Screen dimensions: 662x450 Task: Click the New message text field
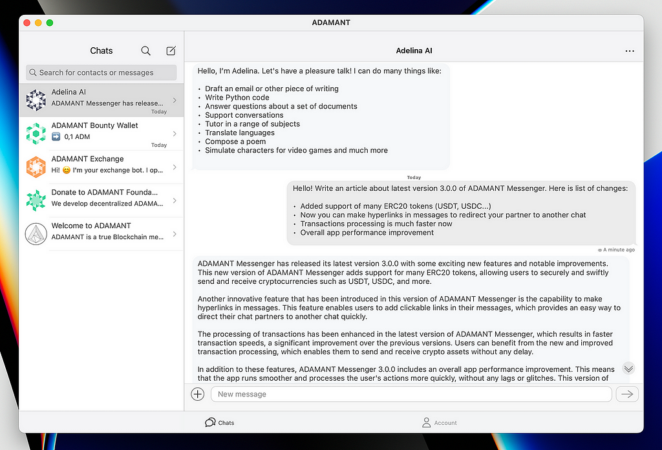411,394
